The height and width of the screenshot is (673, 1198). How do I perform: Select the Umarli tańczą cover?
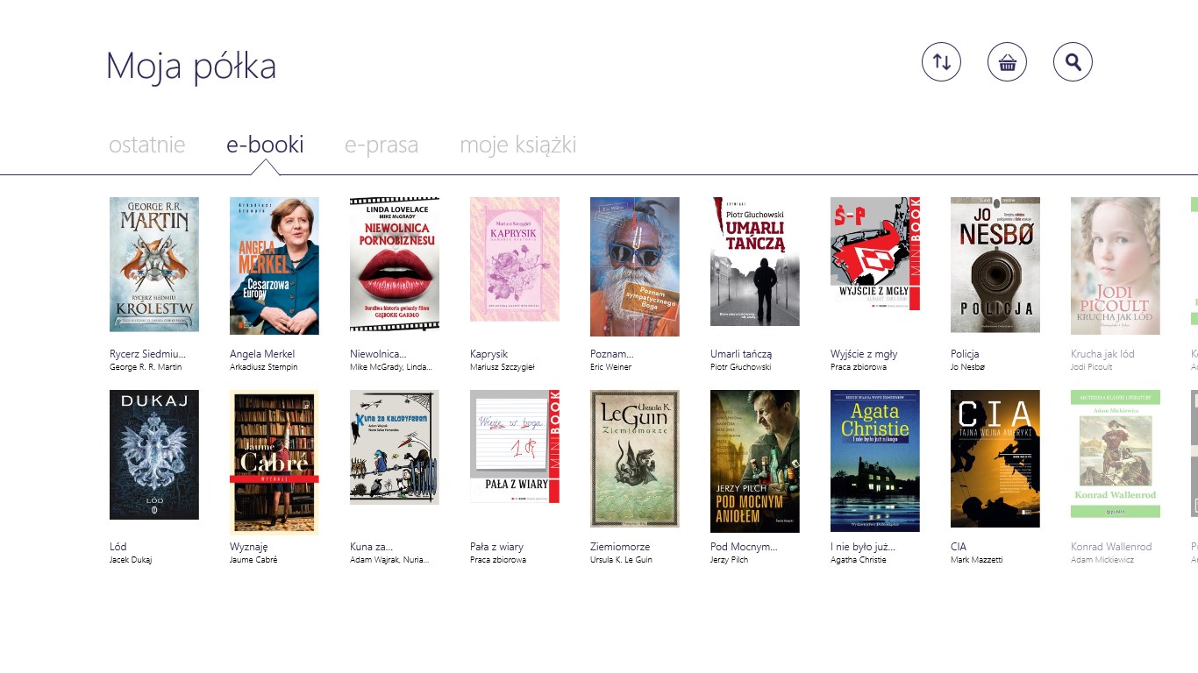(x=755, y=261)
